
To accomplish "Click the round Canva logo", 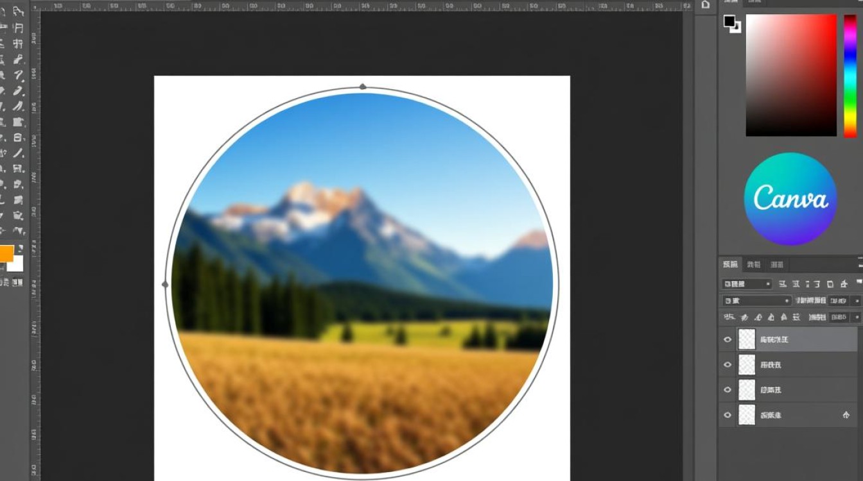I will click(x=790, y=199).
